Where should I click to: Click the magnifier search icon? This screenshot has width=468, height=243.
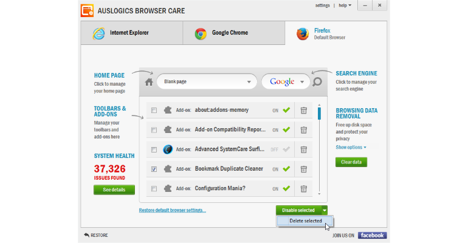click(x=317, y=81)
